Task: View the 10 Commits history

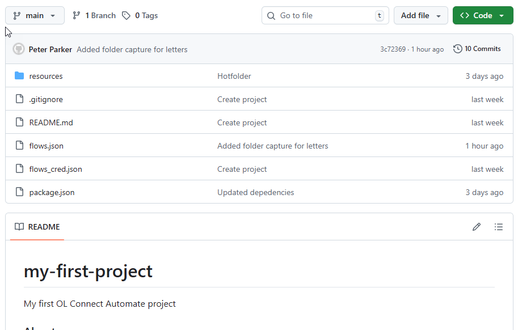Action: click(477, 49)
